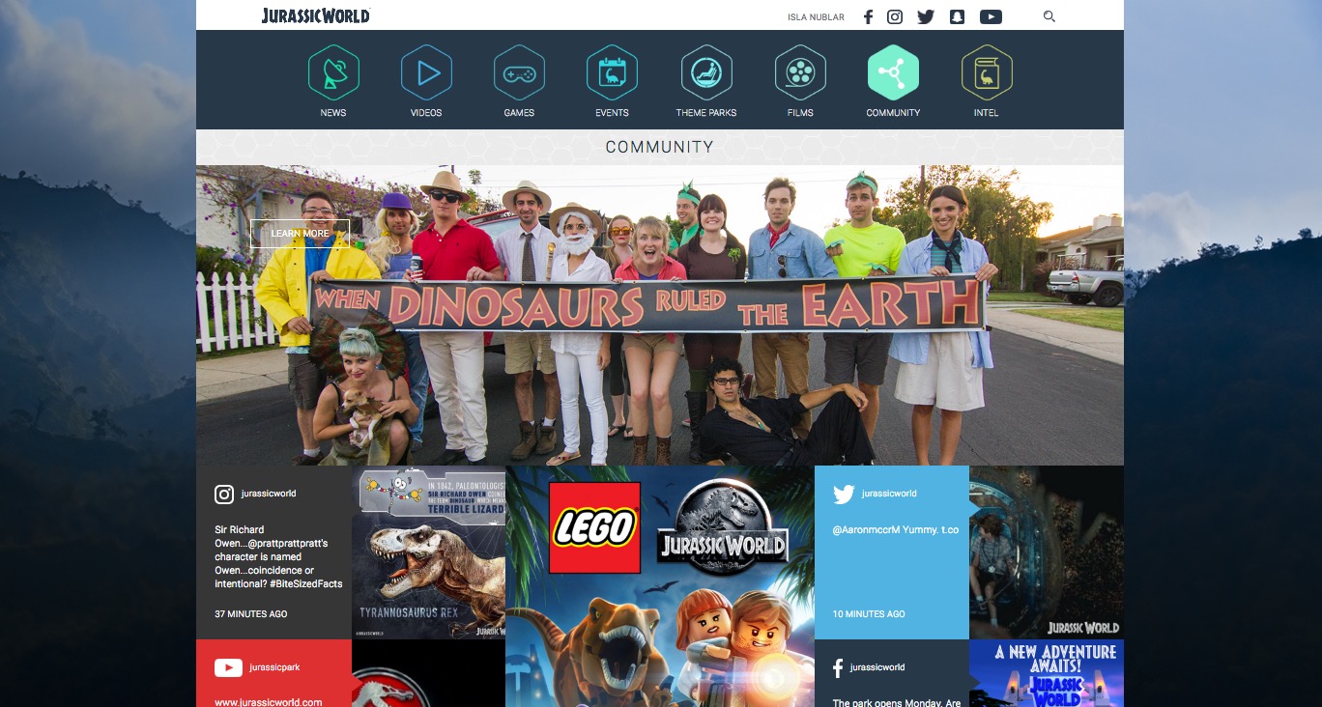Open jurassicworld Instagram account name
Screen dimensions: 1322x707
(269, 494)
